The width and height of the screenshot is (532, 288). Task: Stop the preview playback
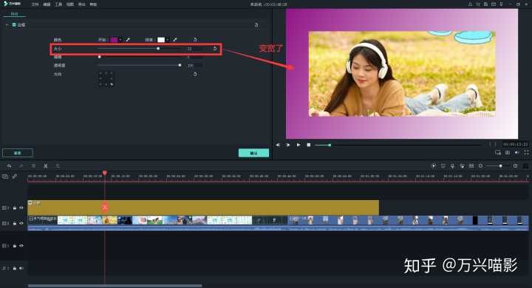(308, 145)
